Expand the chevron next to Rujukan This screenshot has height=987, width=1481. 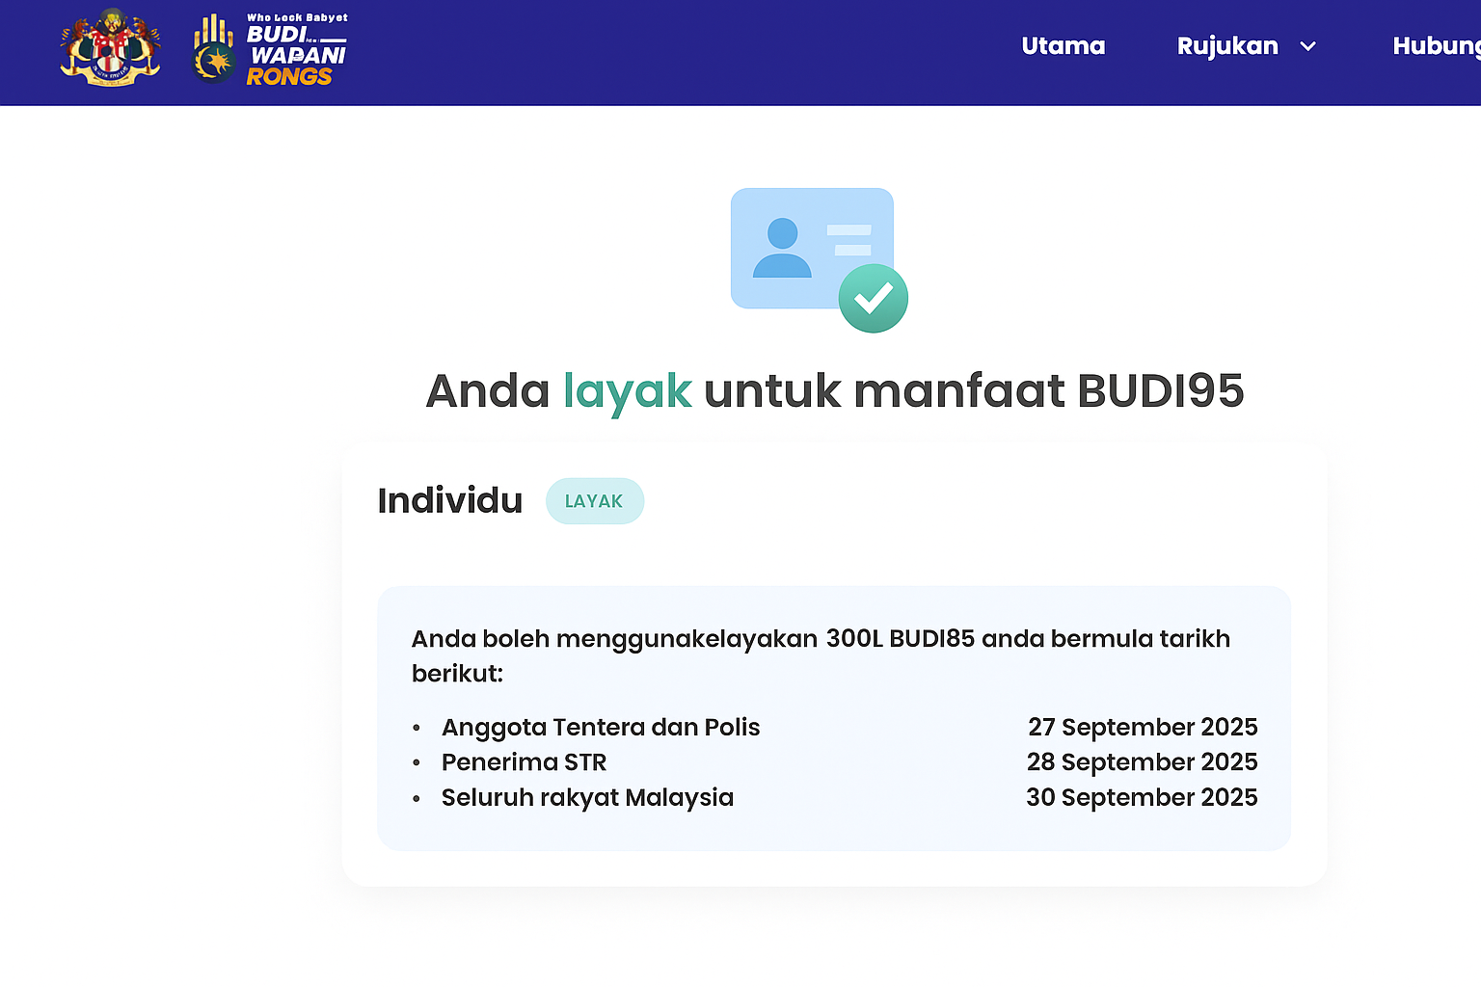pos(1307,46)
